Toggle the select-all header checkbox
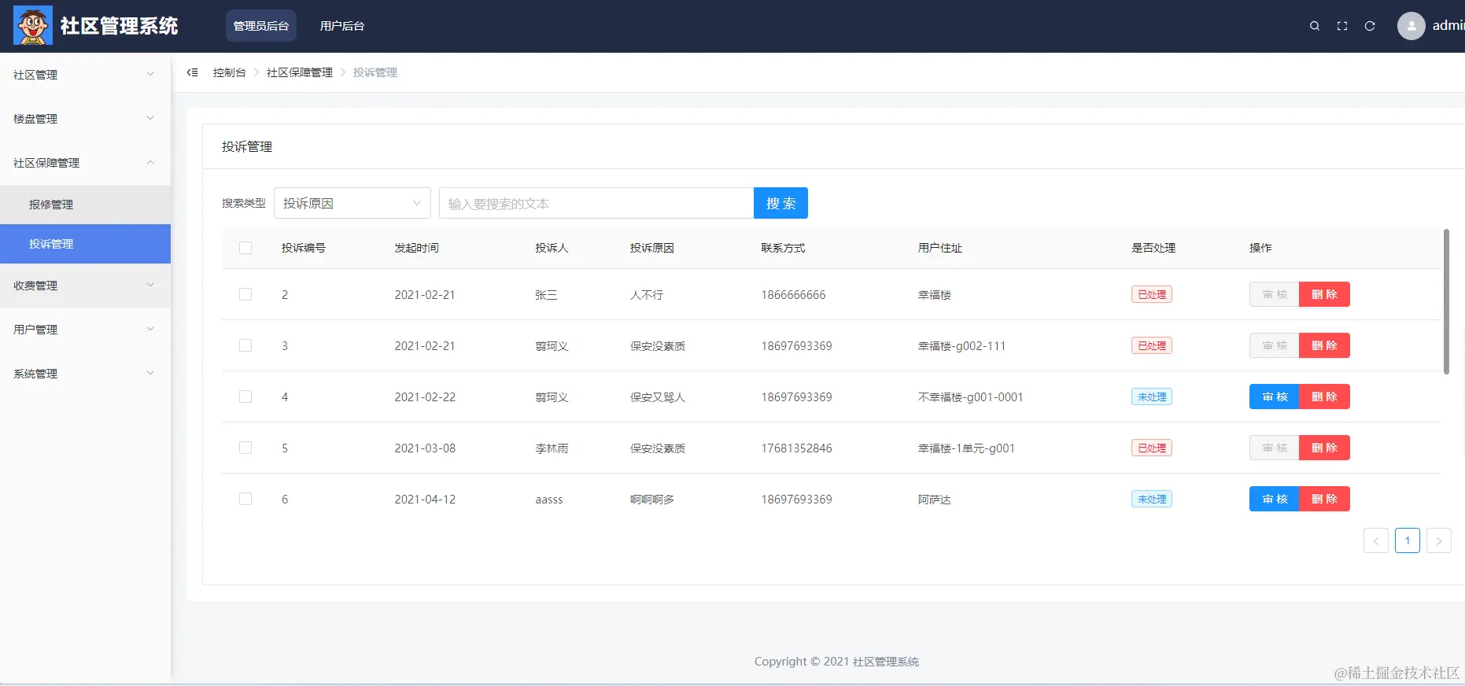The image size is (1465, 686). [x=245, y=248]
